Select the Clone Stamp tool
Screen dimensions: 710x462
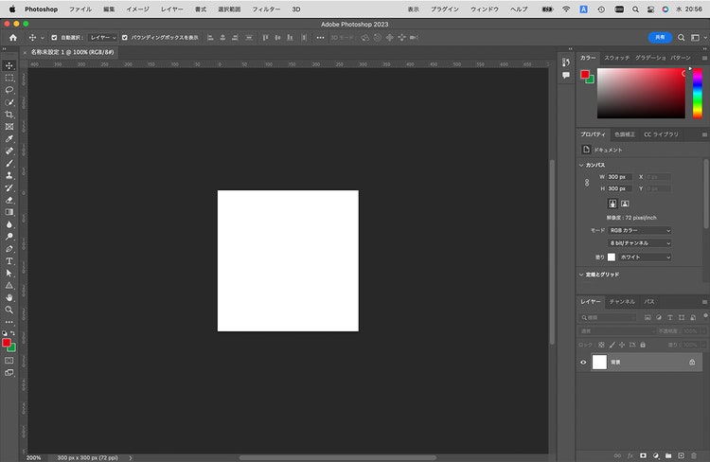(9, 176)
